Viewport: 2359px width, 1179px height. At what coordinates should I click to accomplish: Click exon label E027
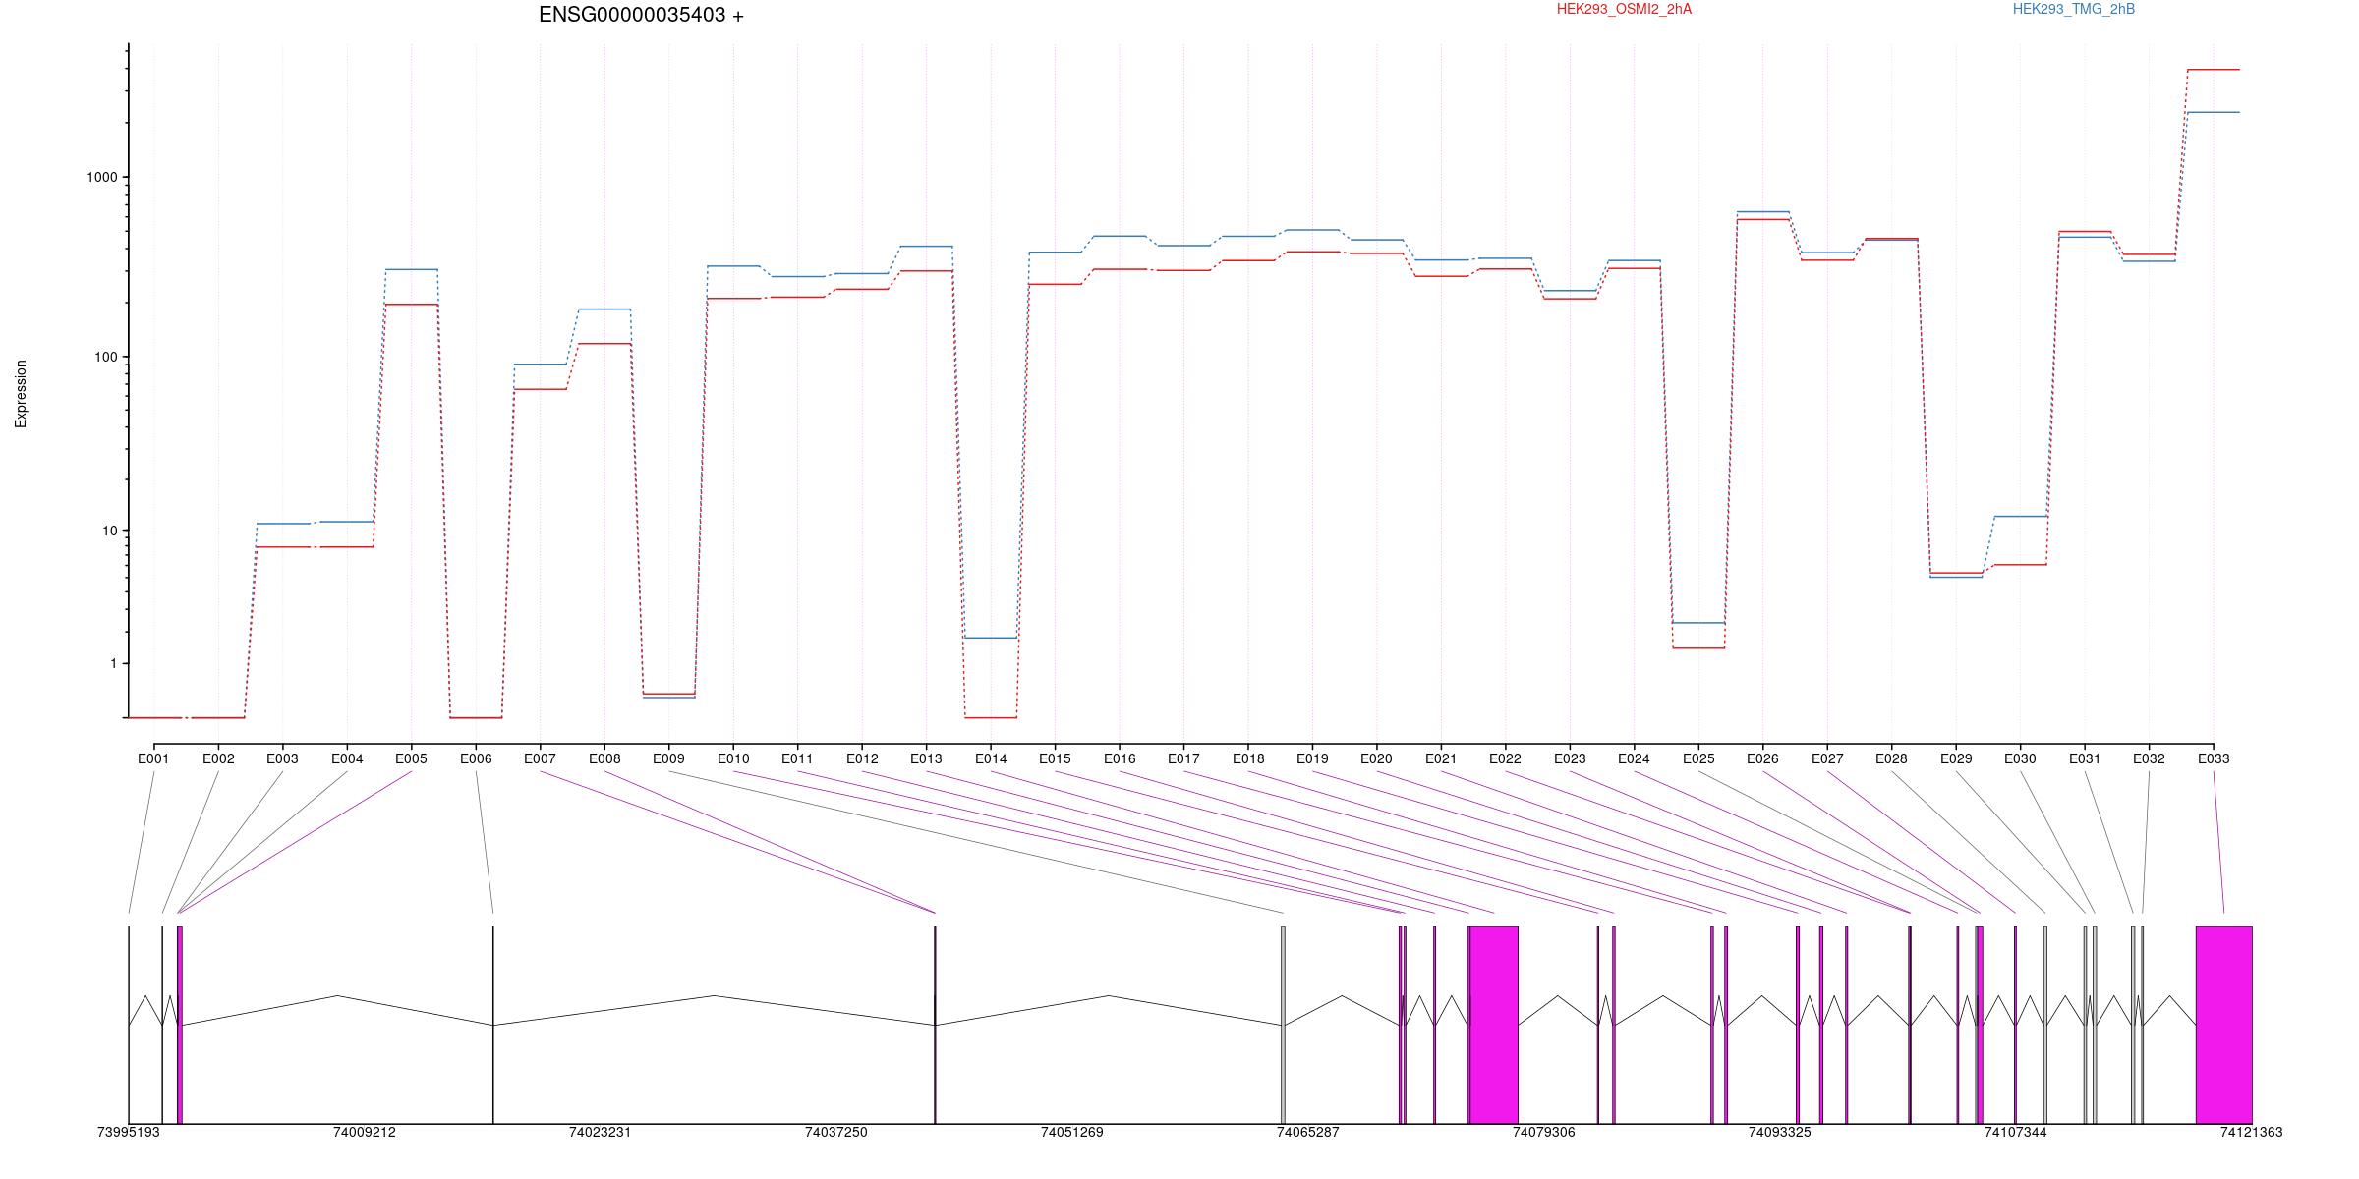click(1827, 758)
